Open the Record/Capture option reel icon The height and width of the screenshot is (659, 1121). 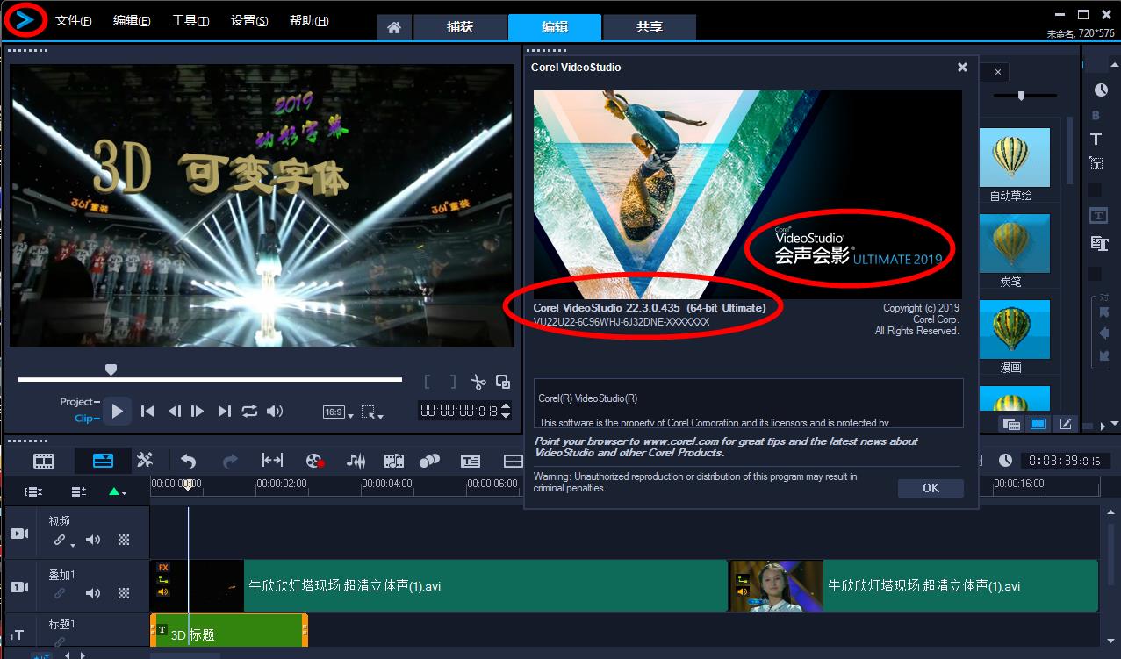tap(315, 461)
